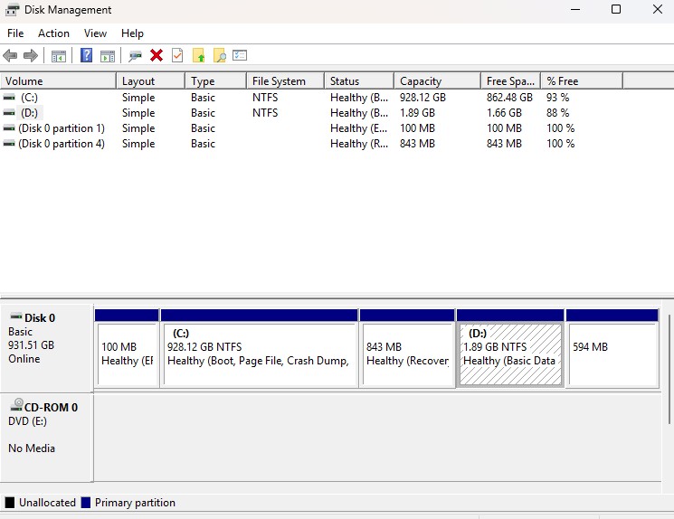The image size is (674, 519).
Task: Click the Forward arrow in the toolbar
Action: pyautogui.click(x=31, y=56)
